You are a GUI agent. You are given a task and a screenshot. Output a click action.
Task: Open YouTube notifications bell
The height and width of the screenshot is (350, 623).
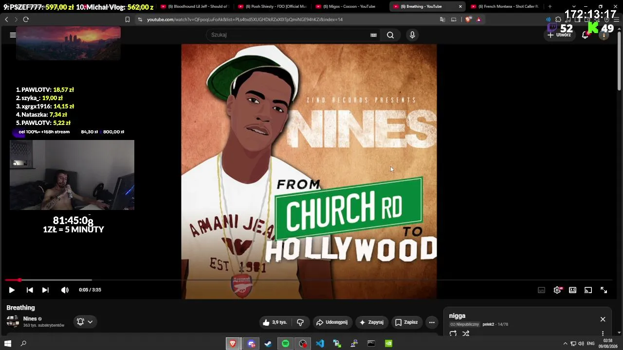click(586, 35)
